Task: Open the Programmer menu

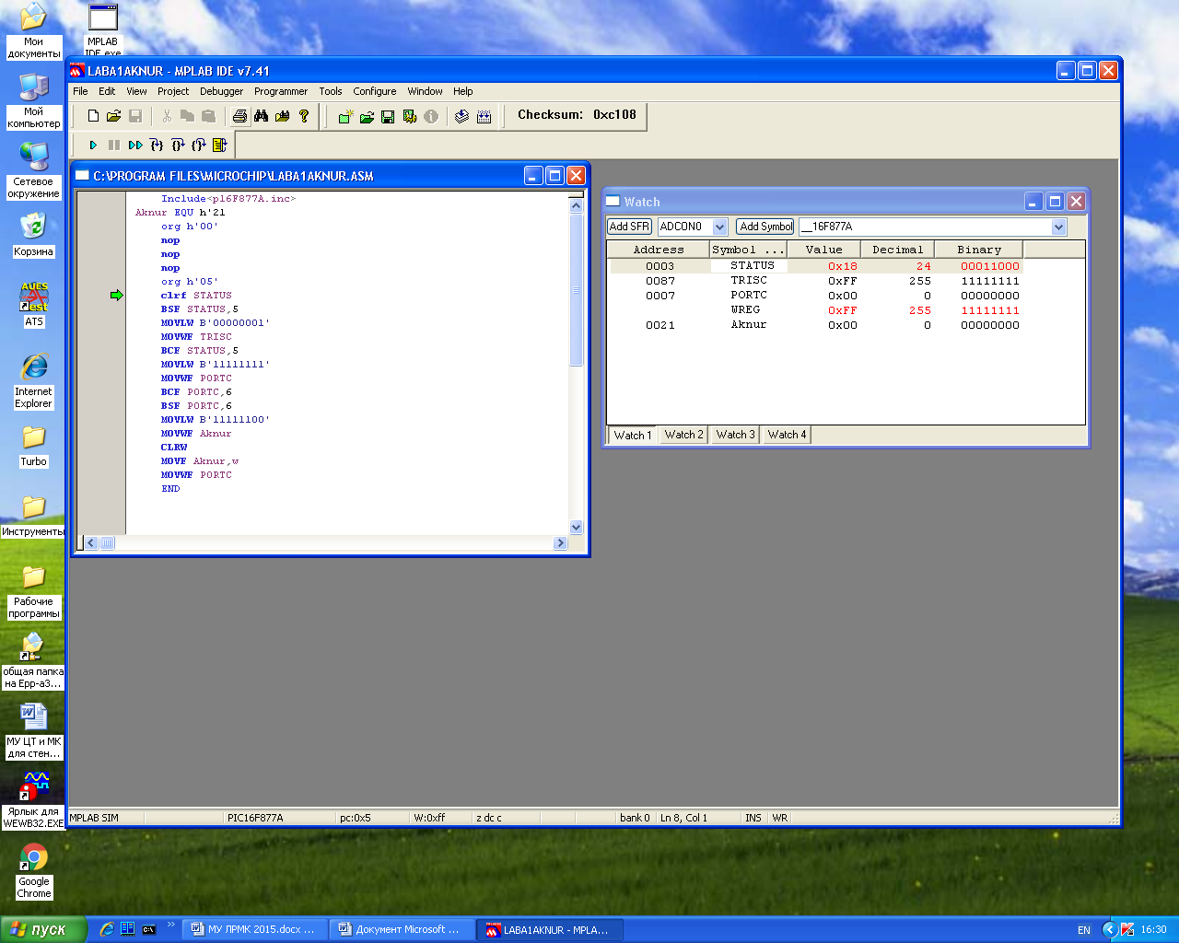Action: (x=281, y=91)
